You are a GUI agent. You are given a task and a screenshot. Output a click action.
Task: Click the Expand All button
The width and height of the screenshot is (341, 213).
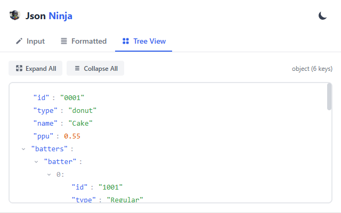tap(36, 69)
